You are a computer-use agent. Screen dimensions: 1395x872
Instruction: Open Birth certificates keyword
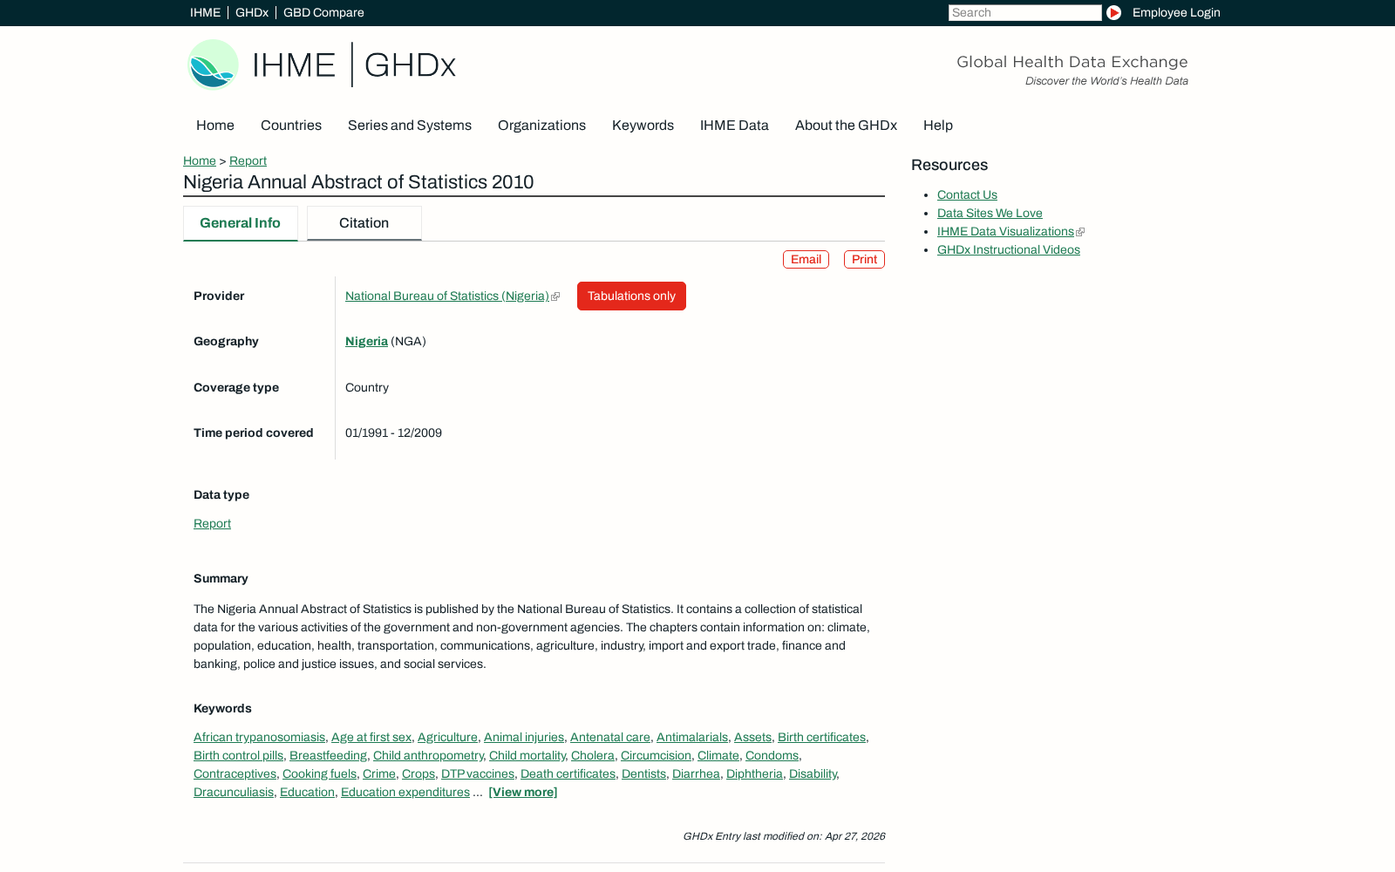tap(821, 737)
